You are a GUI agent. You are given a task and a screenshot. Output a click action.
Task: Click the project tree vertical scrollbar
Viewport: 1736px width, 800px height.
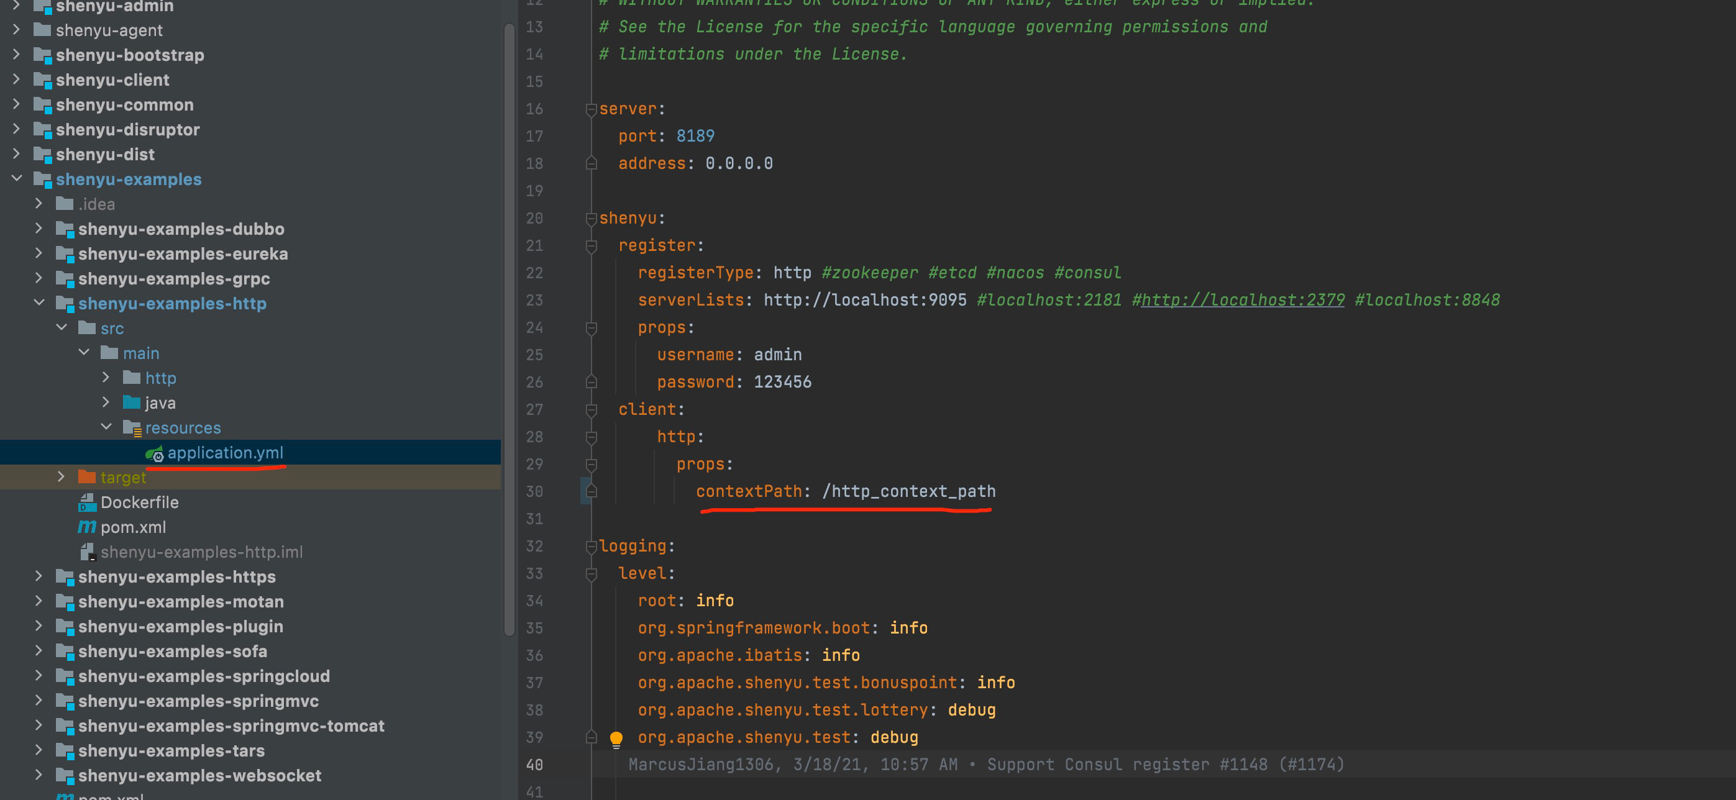click(509, 330)
